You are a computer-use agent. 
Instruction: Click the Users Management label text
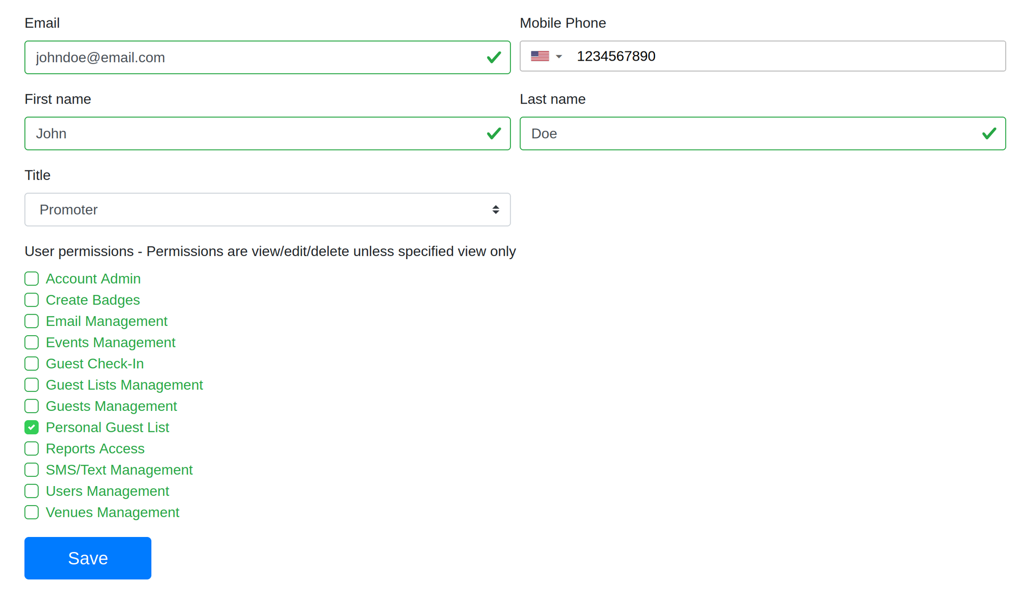pos(107,491)
